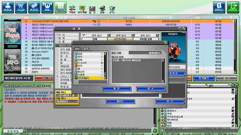Click the orange icon left of 방 만들기

point(189,78)
